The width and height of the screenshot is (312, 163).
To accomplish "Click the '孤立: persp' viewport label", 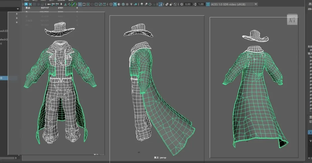I will pyautogui.click(x=160, y=158).
